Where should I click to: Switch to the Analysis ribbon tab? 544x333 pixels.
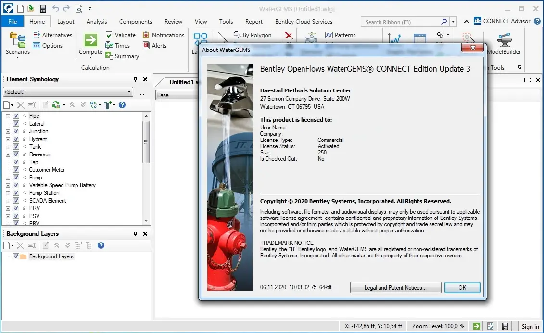click(x=97, y=22)
